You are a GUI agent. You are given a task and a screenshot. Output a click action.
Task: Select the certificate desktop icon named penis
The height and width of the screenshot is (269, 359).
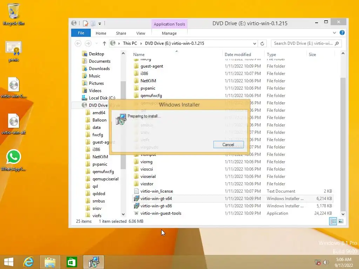[x=14, y=51]
